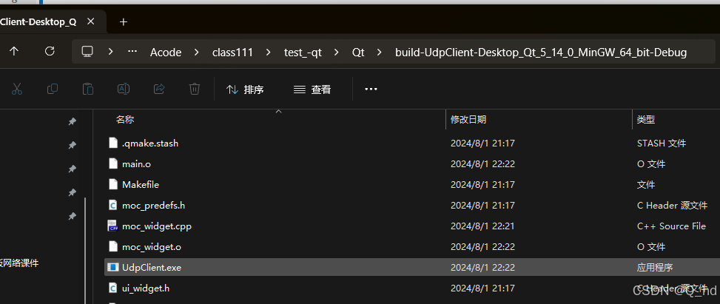
Task: Switch to the Client-Desktop_Q tab
Action: coord(38,21)
